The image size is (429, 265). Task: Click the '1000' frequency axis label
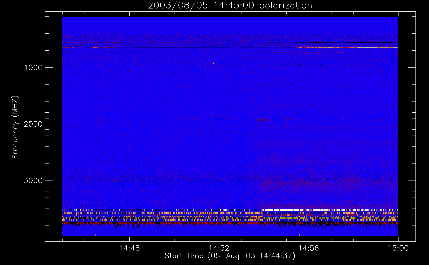click(x=33, y=68)
